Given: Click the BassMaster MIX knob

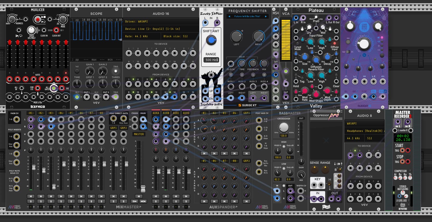Looking at the screenshot, I should tap(301, 174).
